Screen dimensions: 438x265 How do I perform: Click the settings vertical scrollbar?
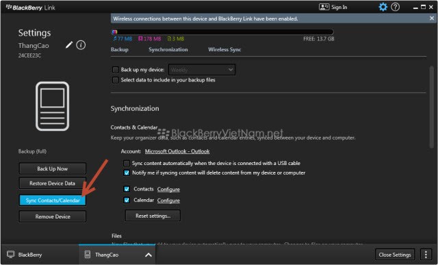pos(432,106)
